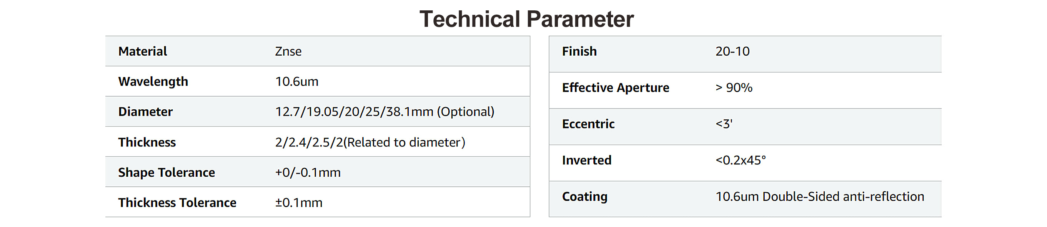Click the Material row label
1047x227 pixels.
click(x=143, y=51)
